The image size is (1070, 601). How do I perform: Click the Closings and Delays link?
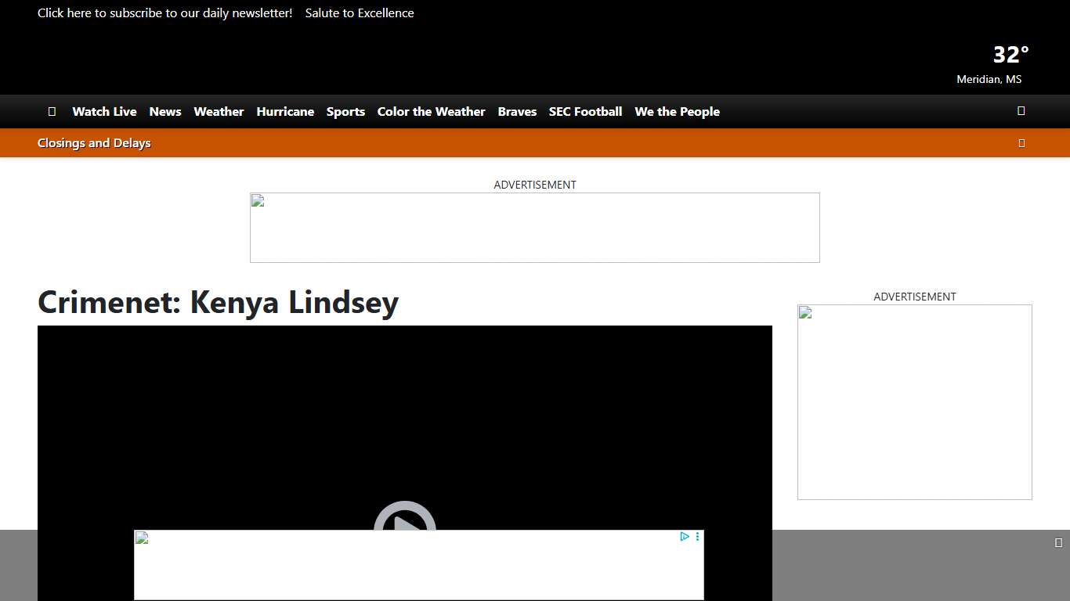[x=94, y=143]
